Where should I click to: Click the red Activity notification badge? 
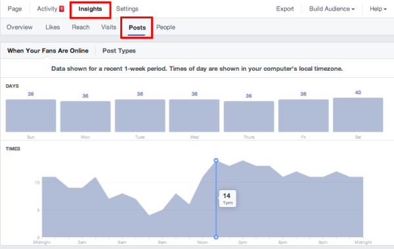(x=61, y=9)
